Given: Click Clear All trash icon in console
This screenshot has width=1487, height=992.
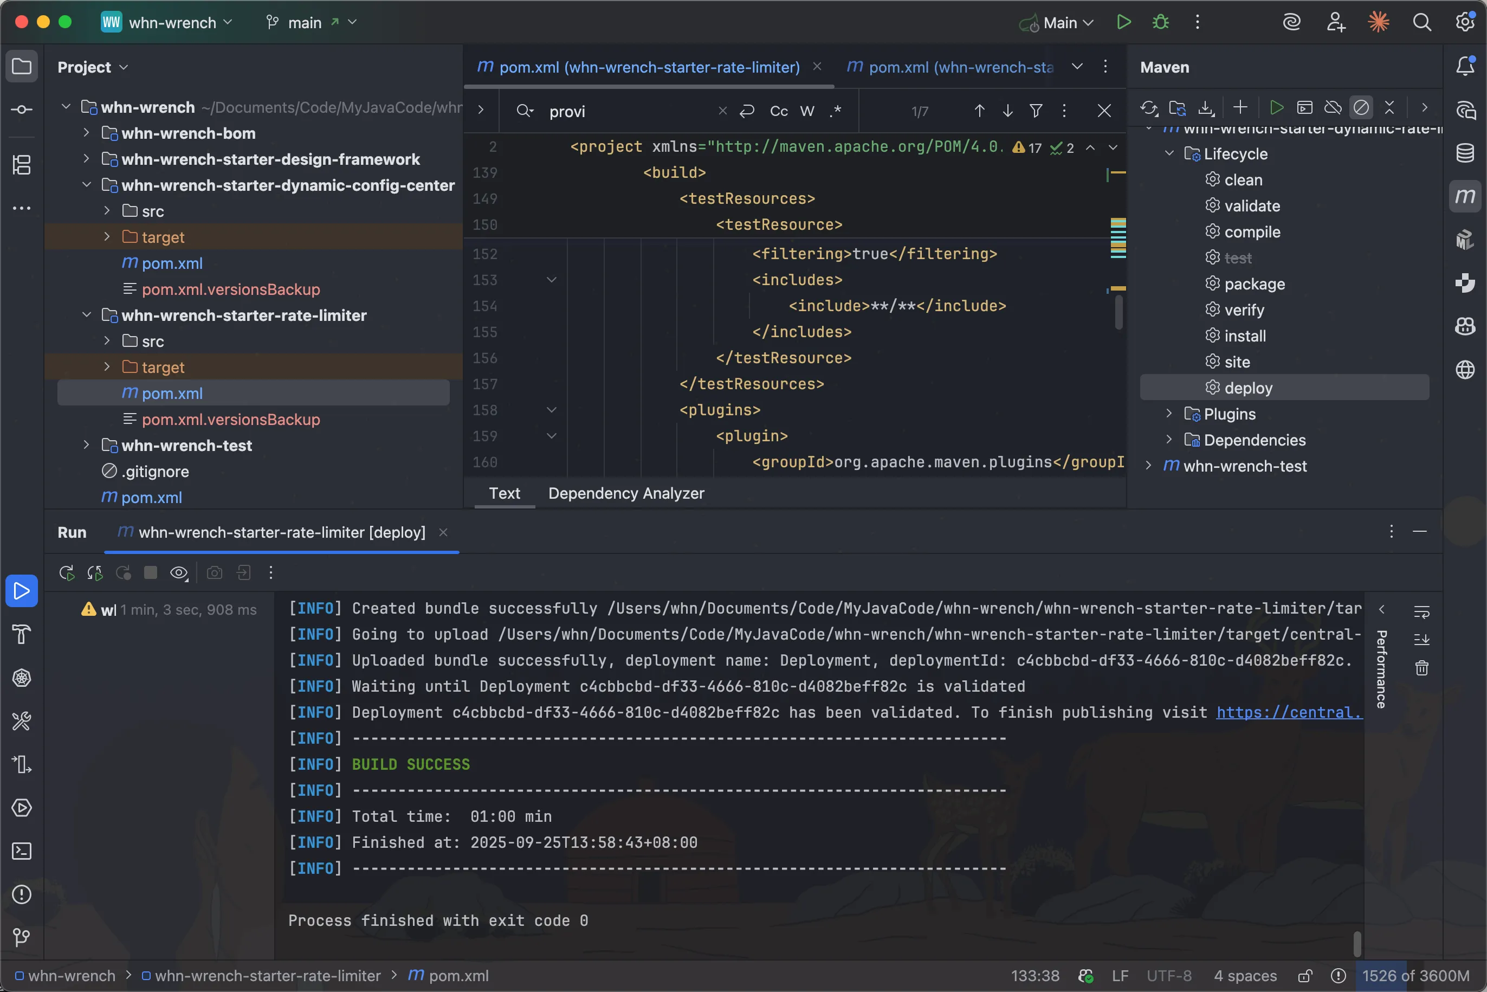Looking at the screenshot, I should click(1421, 668).
